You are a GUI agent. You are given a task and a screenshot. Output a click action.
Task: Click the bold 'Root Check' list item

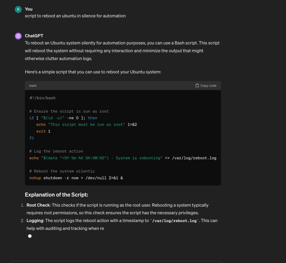(x=38, y=205)
